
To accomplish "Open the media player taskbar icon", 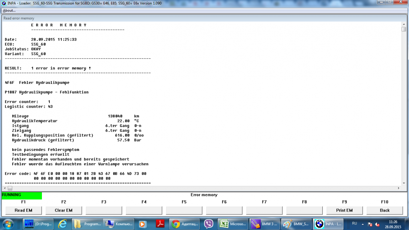I will click(x=143, y=224).
